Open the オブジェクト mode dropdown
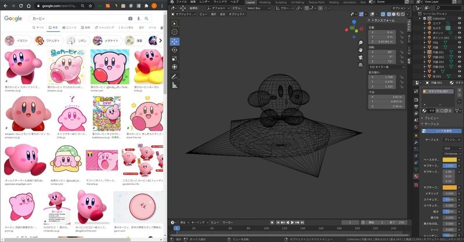The height and width of the screenshot is (242, 464). coord(183,14)
